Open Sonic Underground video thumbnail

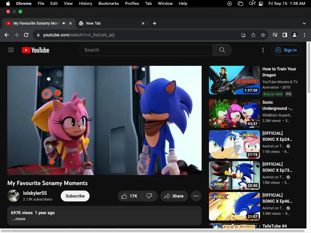tap(234, 113)
